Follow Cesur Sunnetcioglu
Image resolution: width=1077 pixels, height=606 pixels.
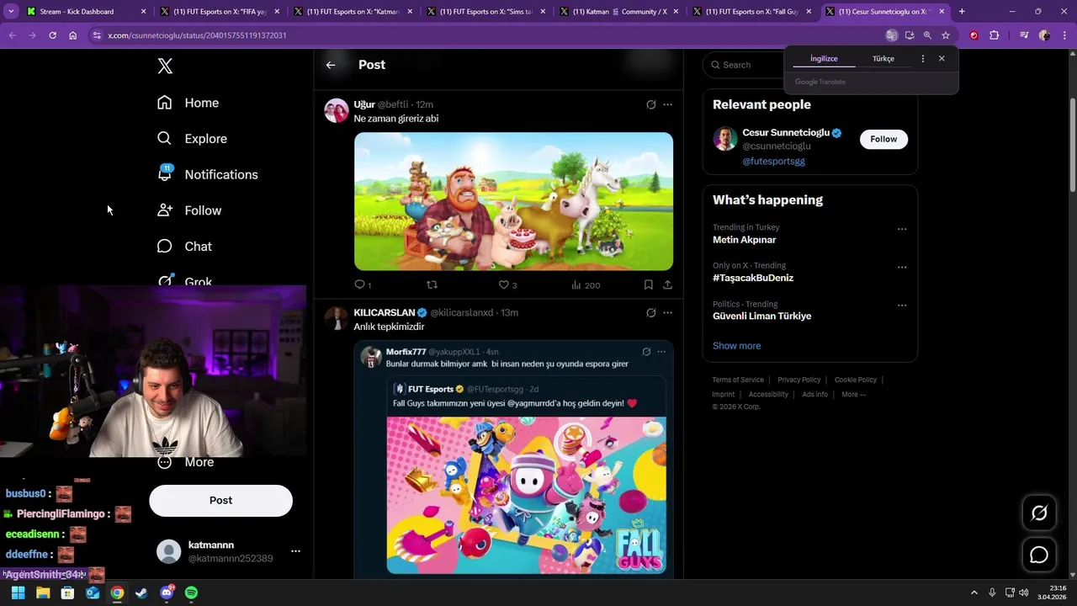883,139
